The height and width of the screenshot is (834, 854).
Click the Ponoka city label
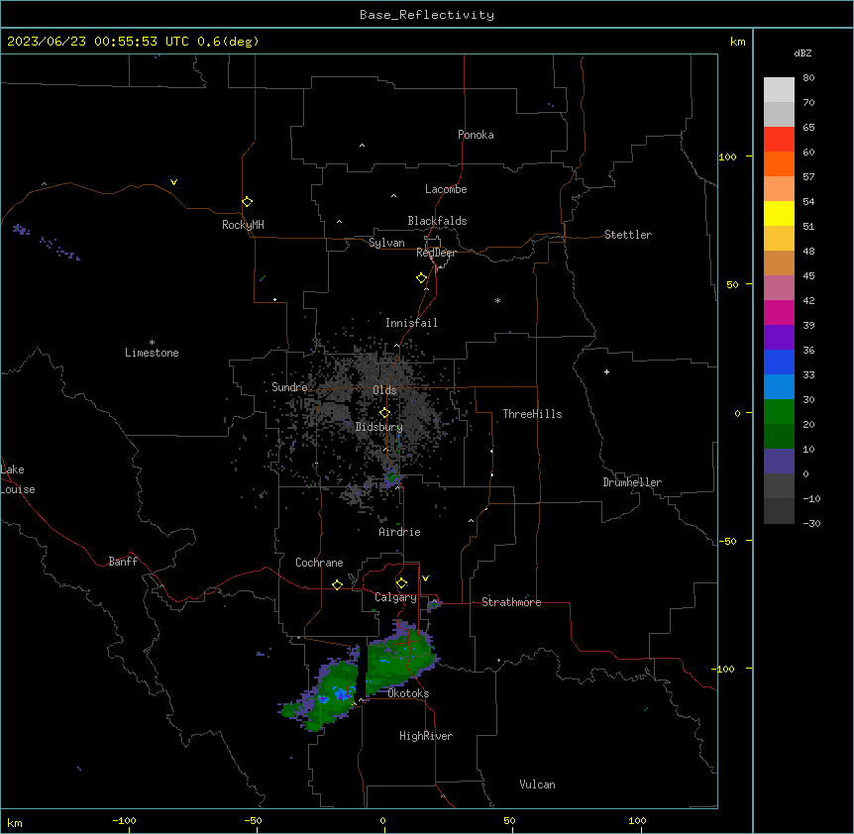476,135
